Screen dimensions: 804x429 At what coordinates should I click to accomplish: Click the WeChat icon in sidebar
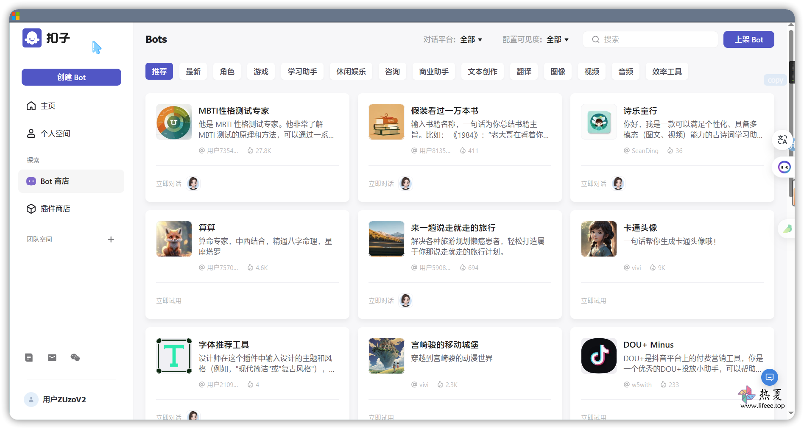click(75, 357)
